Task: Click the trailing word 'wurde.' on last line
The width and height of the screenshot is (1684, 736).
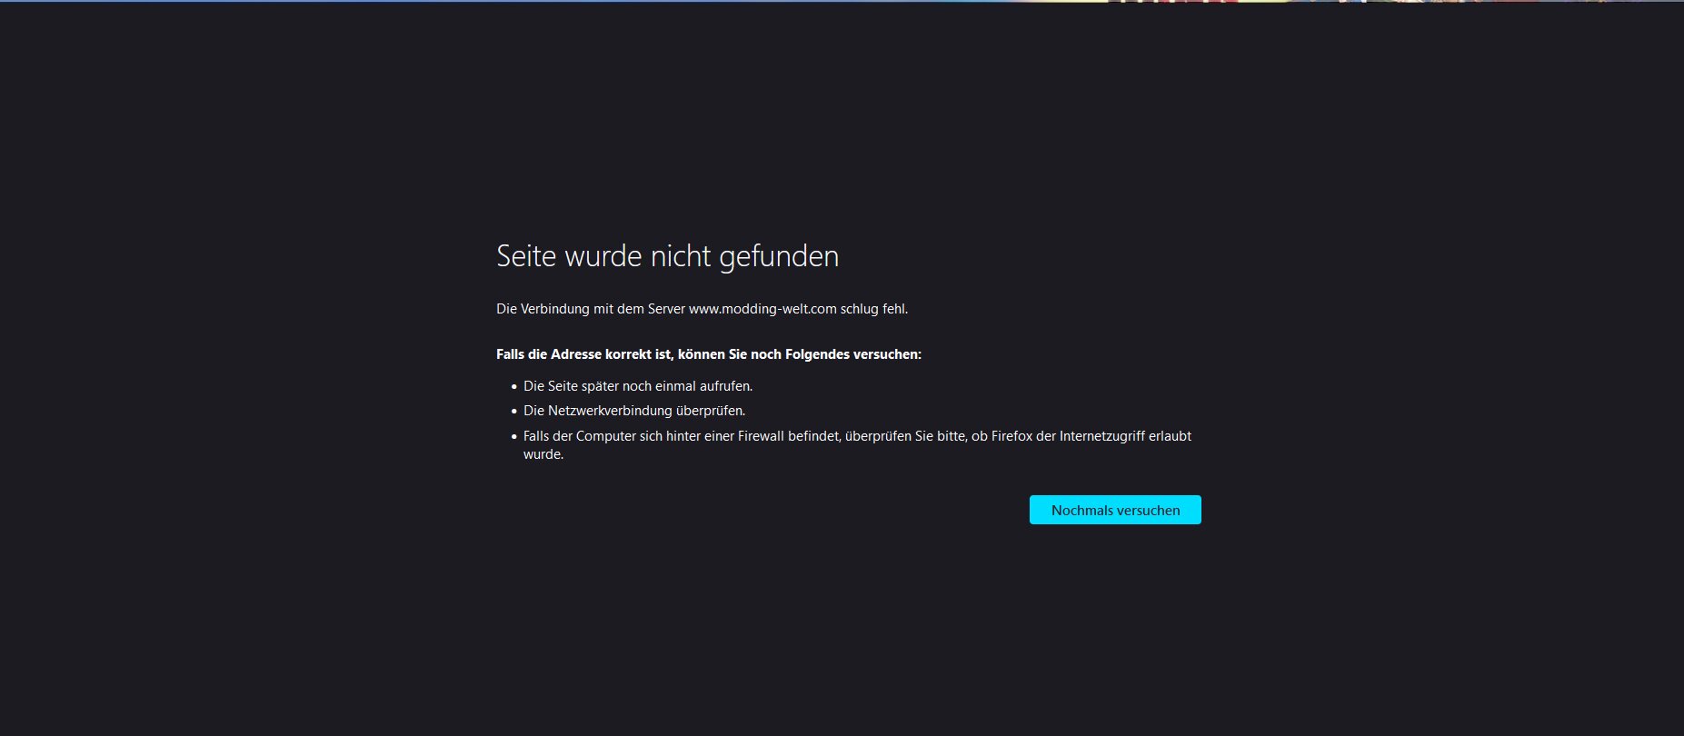Action: click(x=543, y=454)
